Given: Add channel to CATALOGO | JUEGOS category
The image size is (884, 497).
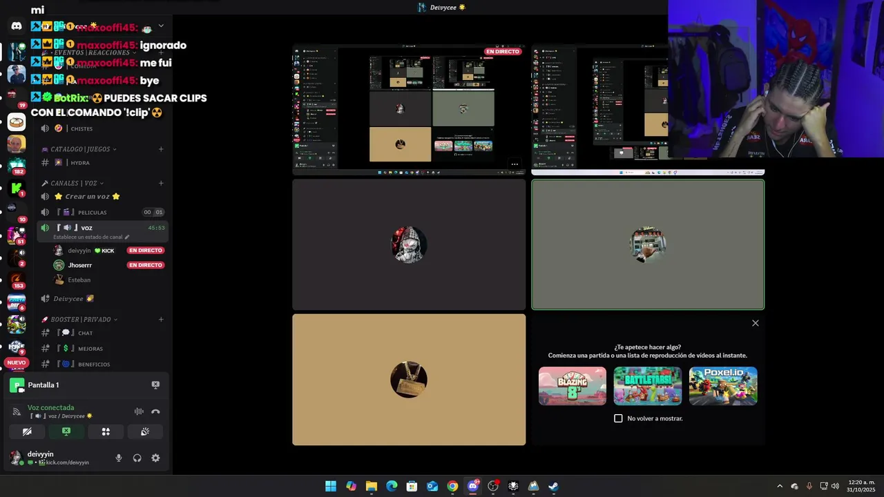Looking at the screenshot, I should pyautogui.click(x=161, y=149).
